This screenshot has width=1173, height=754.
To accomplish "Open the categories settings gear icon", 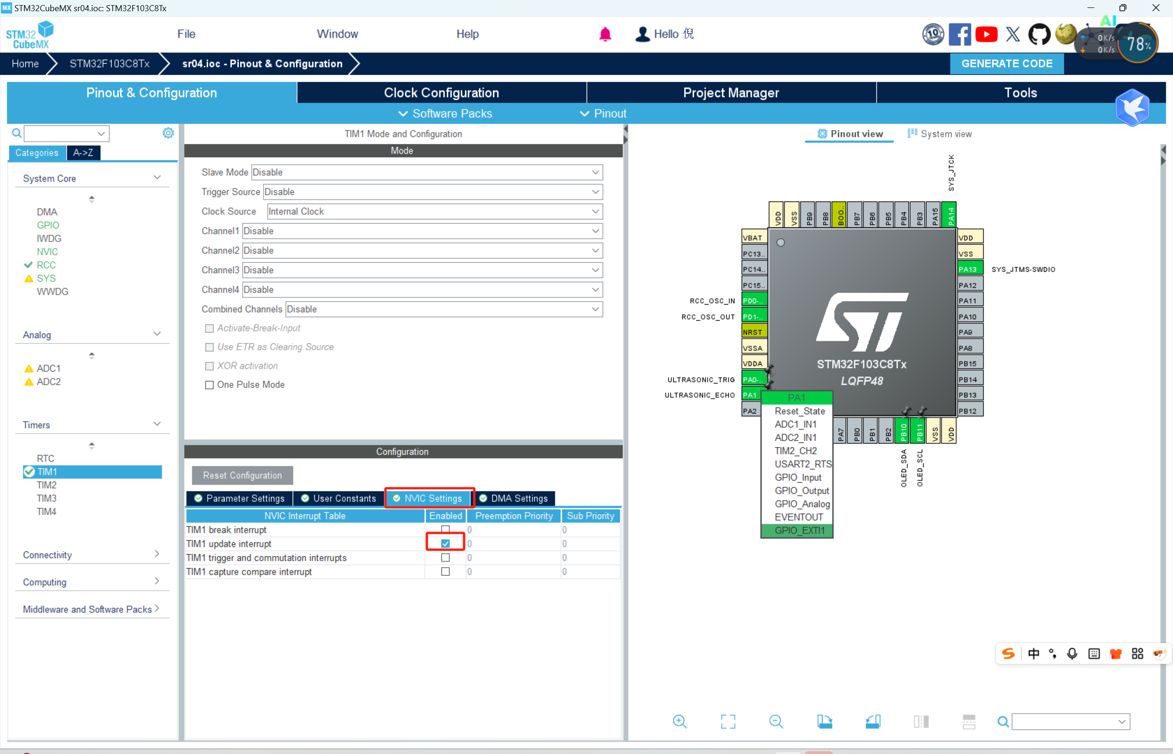I will pyautogui.click(x=168, y=133).
